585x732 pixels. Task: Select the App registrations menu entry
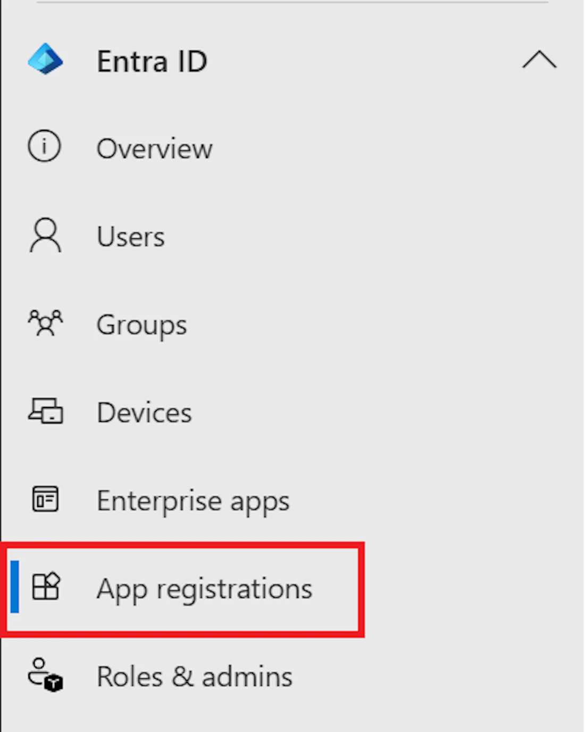tap(205, 588)
